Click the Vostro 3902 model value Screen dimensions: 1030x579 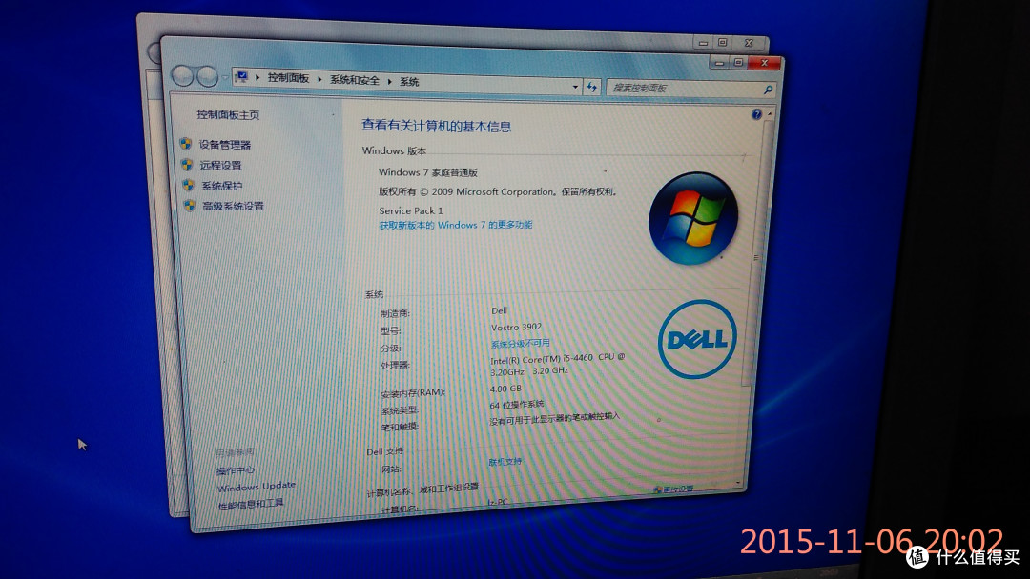click(x=516, y=327)
